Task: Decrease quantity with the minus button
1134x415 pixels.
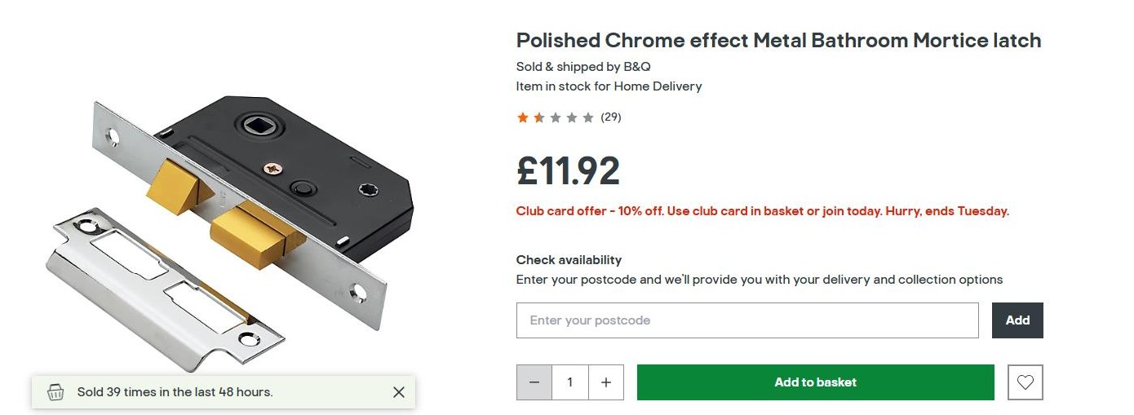Action: 534,382
